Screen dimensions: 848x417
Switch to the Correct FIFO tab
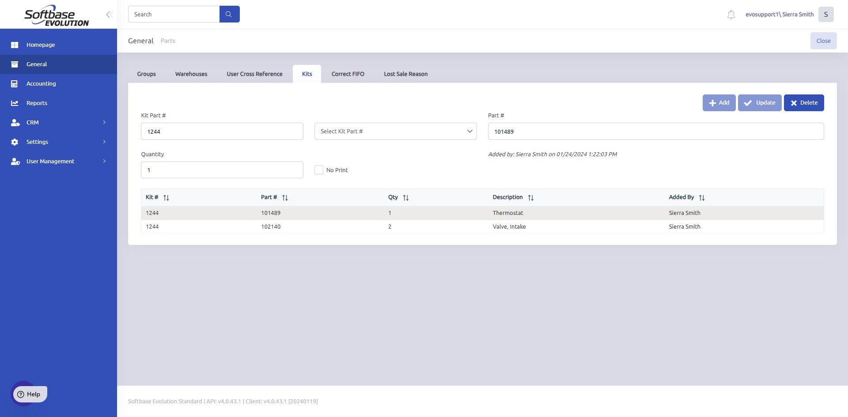coord(348,74)
